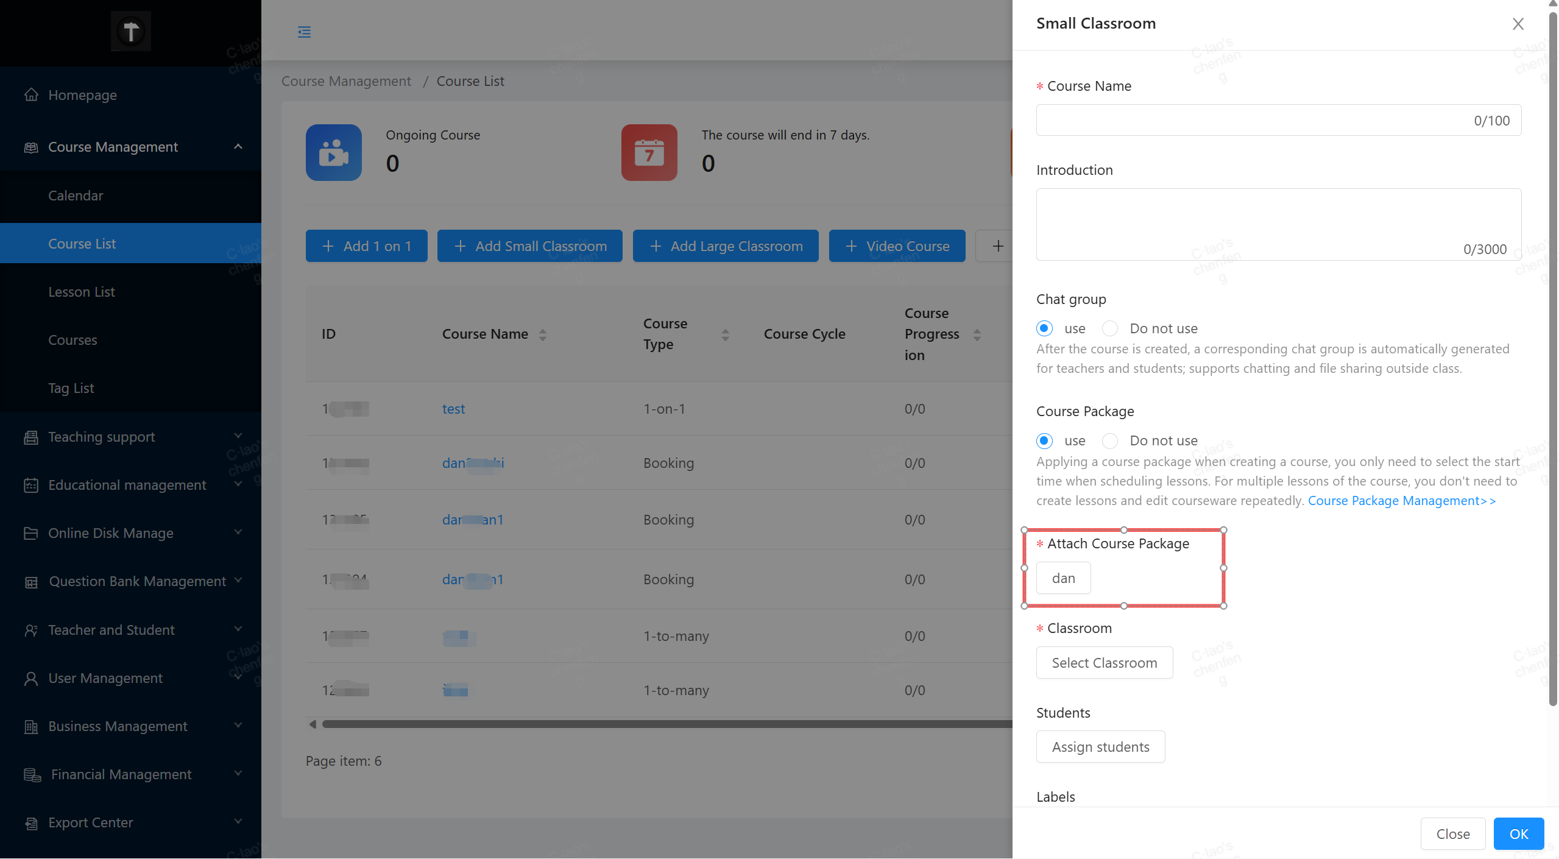
Task: Open the Calendar menu item
Action: click(76, 196)
